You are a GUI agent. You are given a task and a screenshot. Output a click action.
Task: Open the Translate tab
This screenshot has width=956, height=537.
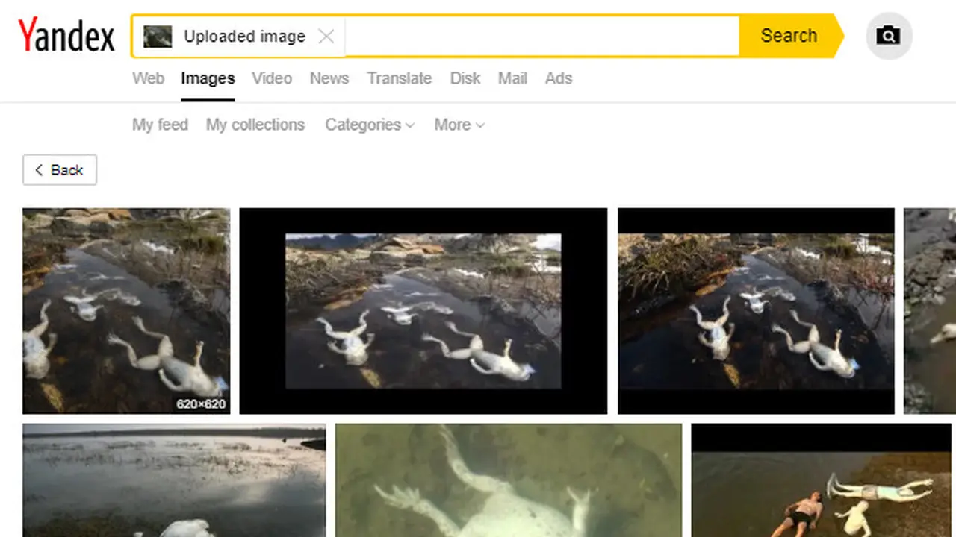coord(399,78)
